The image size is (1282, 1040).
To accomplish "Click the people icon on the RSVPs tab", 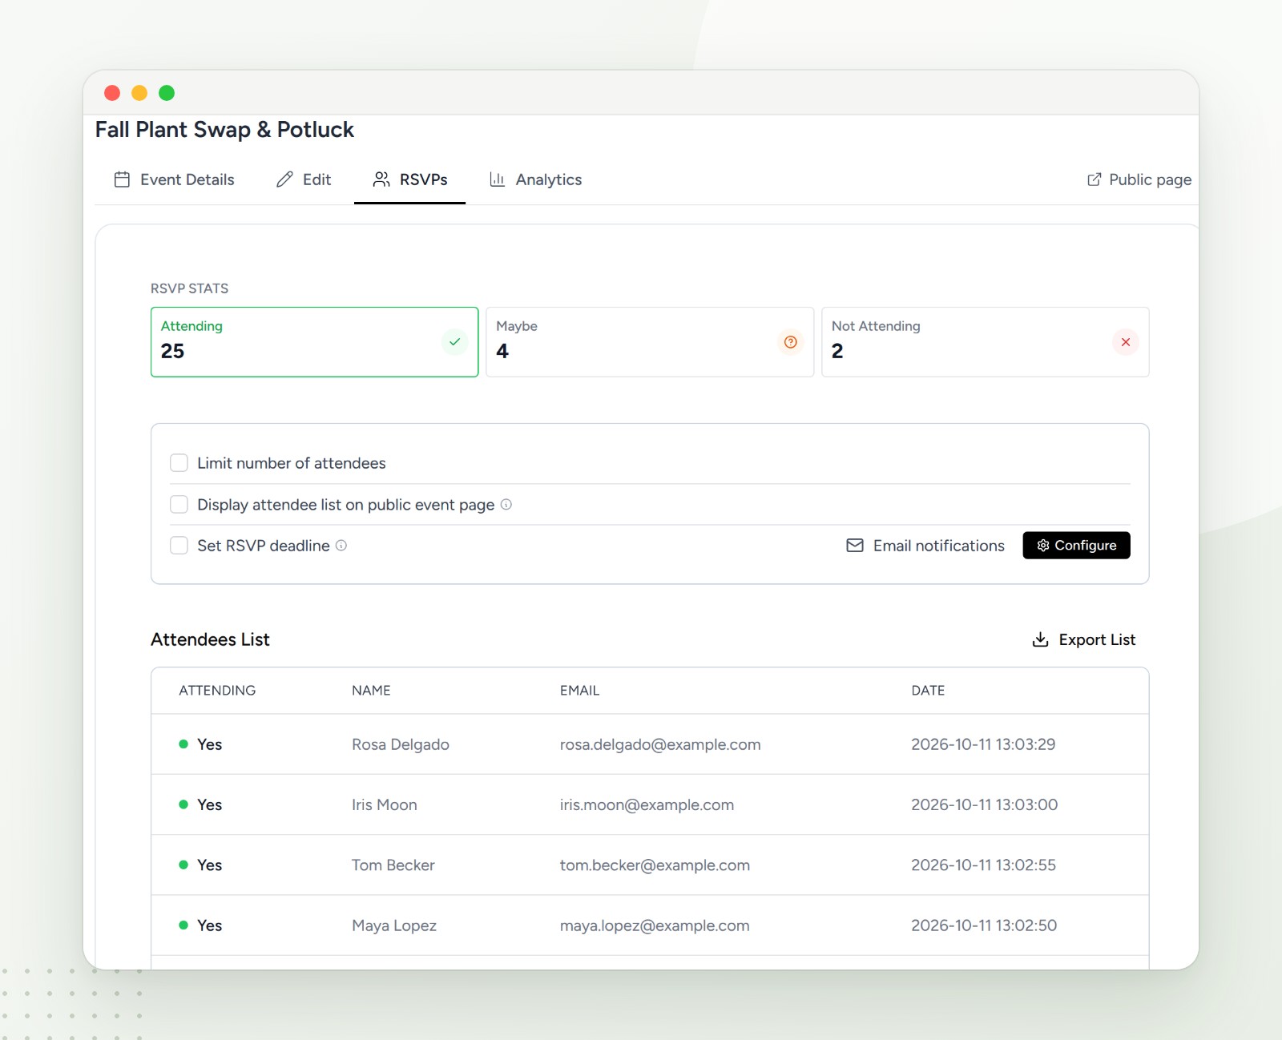I will (381, 179).
